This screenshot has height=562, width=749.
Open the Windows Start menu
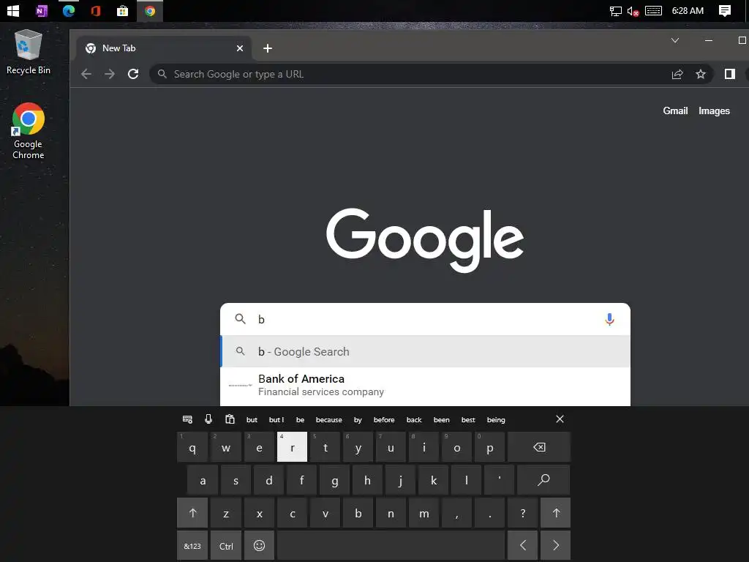13,10
